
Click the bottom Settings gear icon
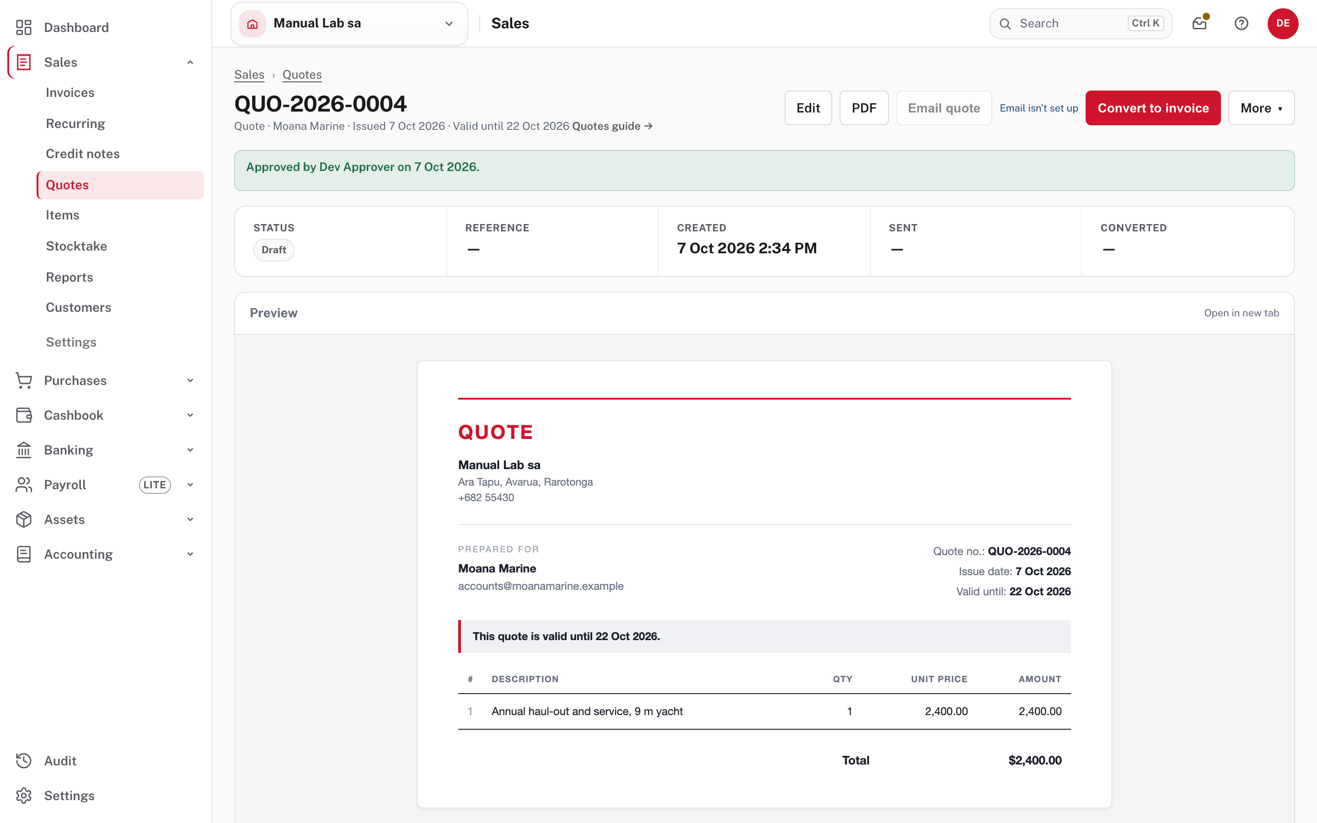tap(23, 795)
